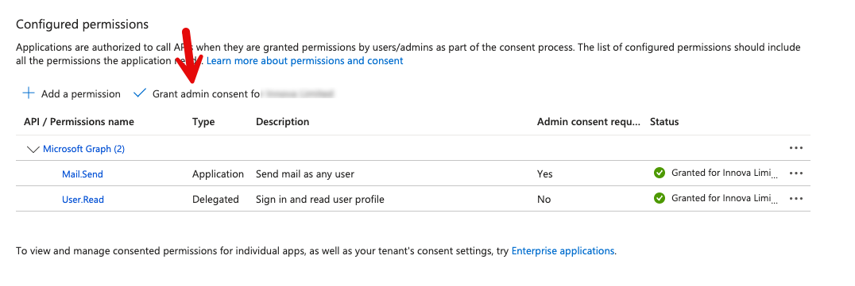The height and width of the screenshot is (286, 855).
Task: Select 'Sign in and read user profile' description
Action: pos(320,200)
